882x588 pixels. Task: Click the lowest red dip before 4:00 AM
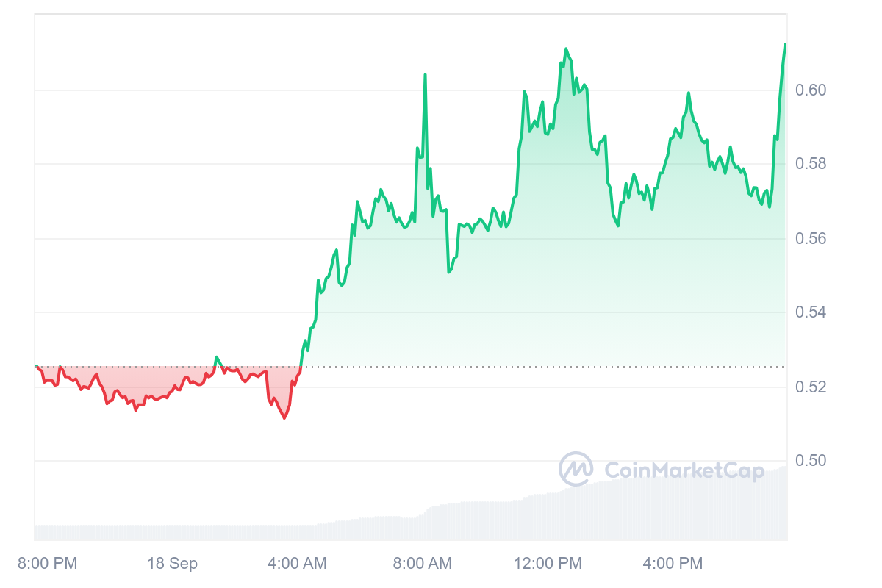(284, 418)
